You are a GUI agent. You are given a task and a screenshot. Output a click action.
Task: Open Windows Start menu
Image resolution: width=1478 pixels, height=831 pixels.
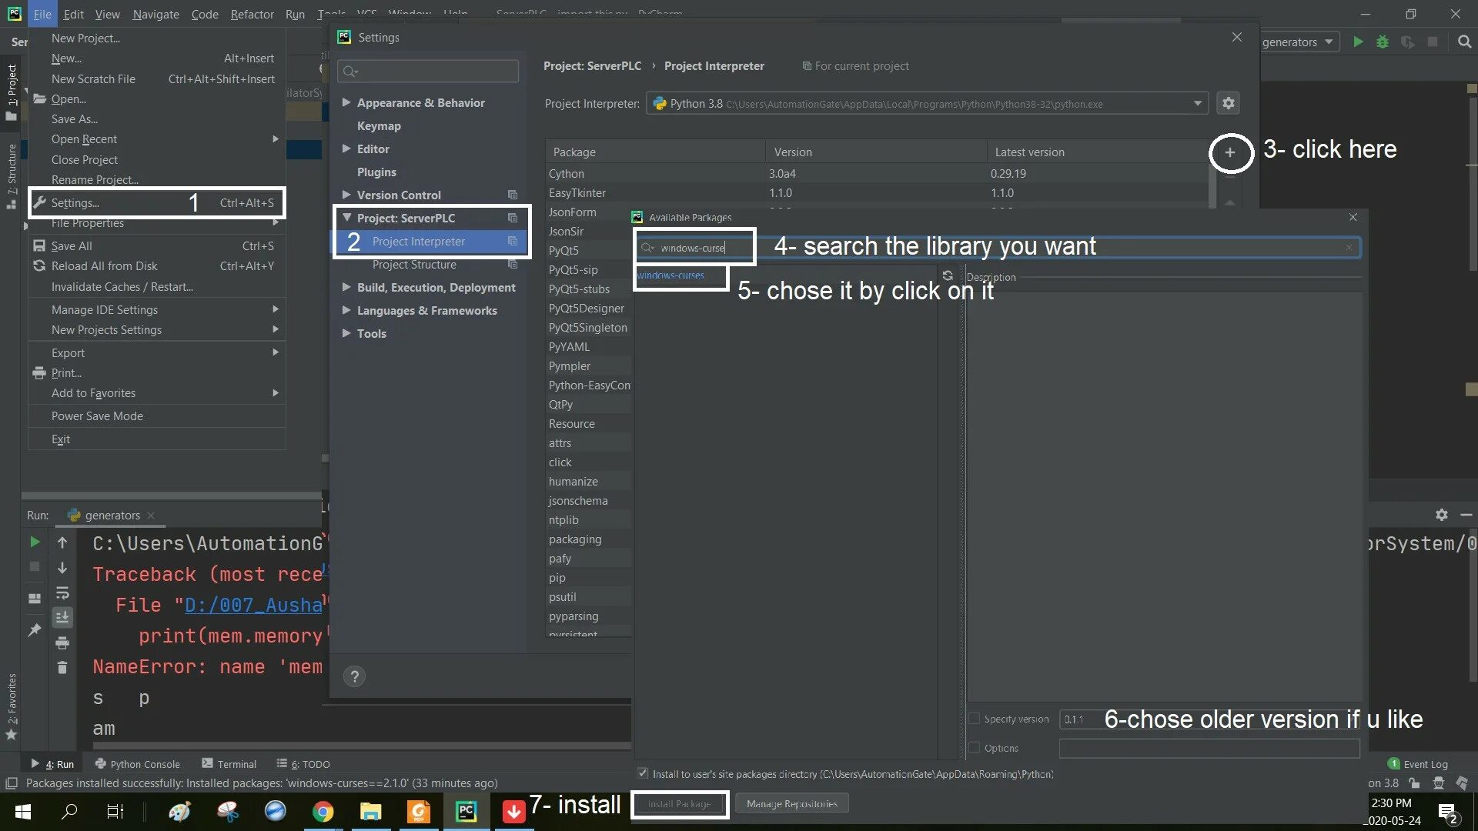(23, 812)
